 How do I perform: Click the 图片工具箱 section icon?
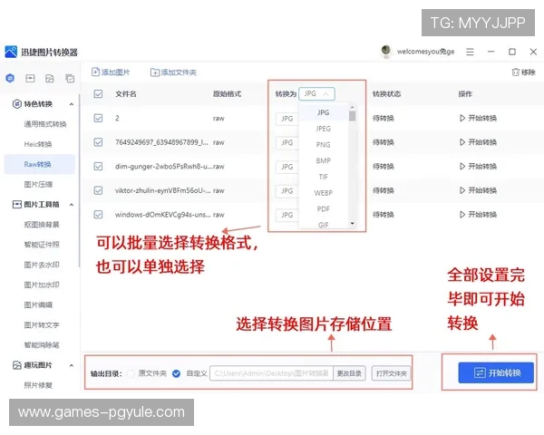[16, 204]
